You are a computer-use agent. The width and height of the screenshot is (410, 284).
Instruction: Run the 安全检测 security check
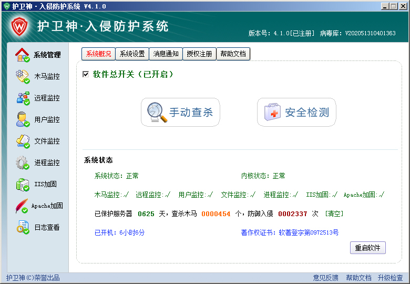(296, 112)
